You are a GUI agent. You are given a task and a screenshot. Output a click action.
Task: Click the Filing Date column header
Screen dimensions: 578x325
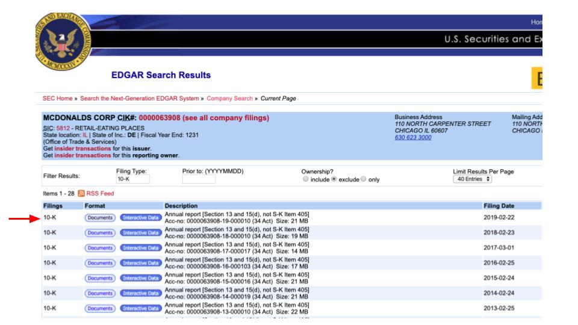pyautogui.click(x=499, y=206)
